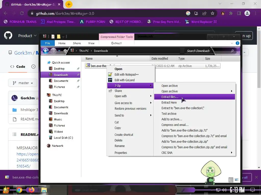Bookmark this page with the star icon
The height and width of the screenshot is (195, 261).
(x=212, y=13)
